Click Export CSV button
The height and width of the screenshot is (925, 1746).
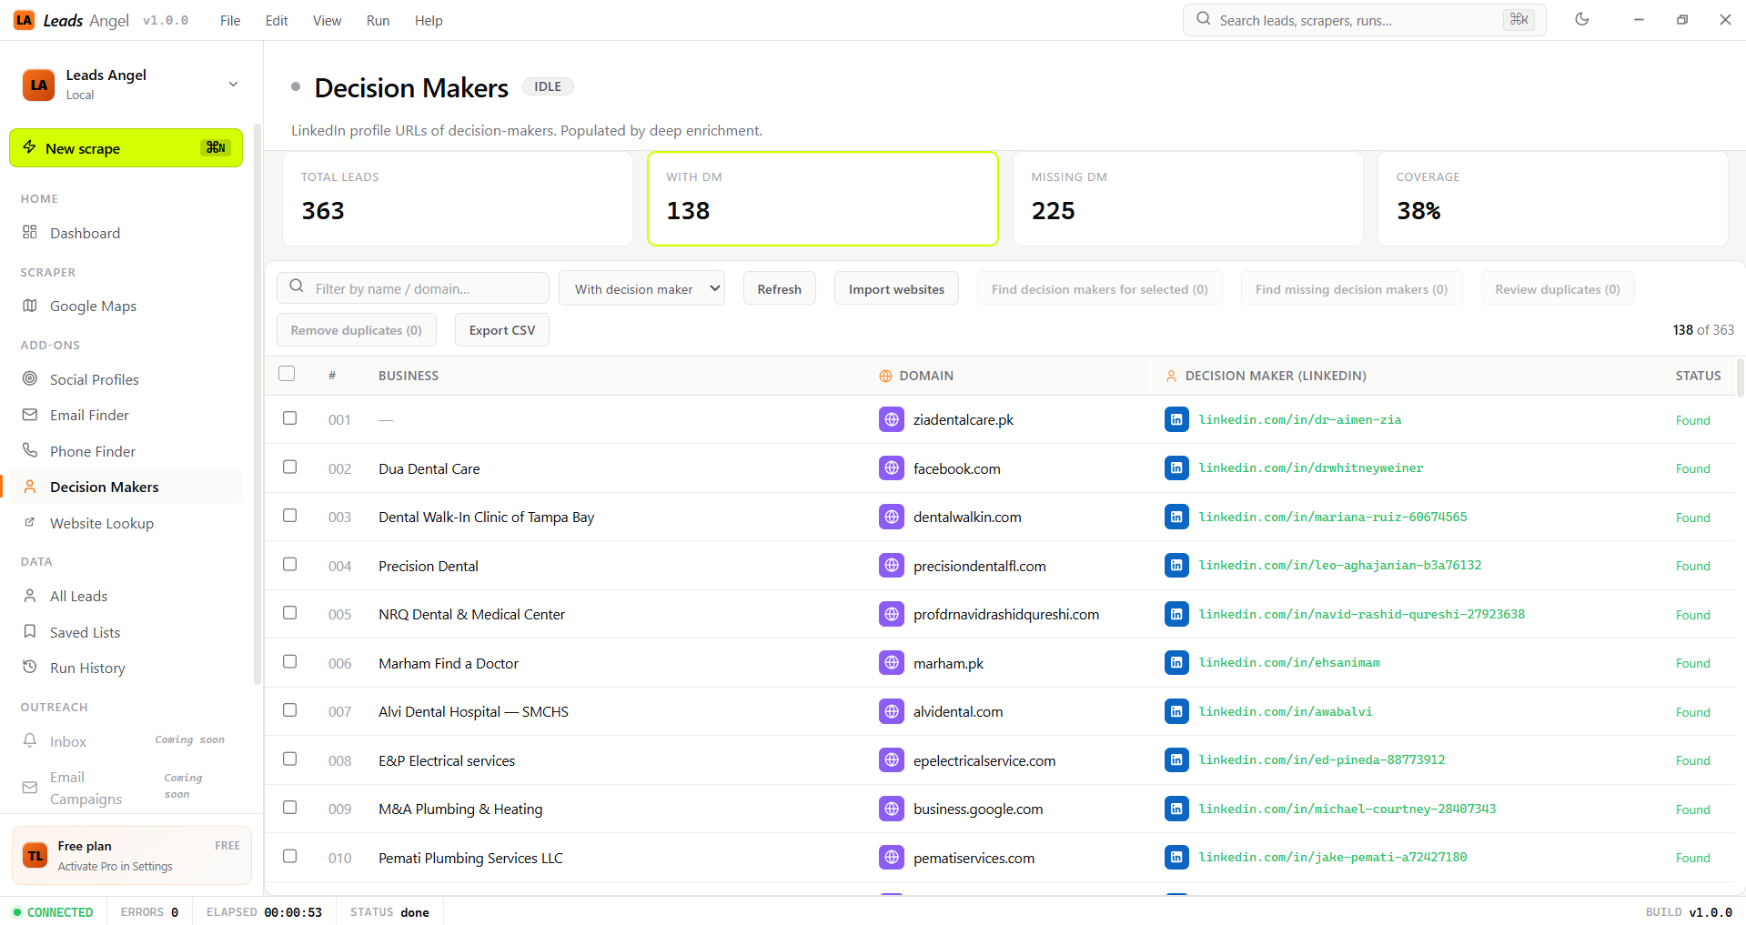click(502, 329)
